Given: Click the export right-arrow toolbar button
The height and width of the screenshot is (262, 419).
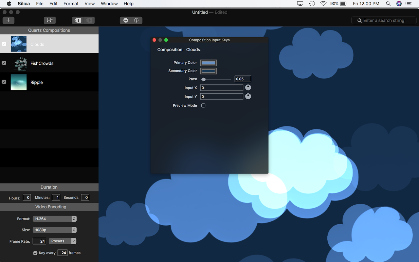Looking at the screenshot, I should click(x=125, y=20).
